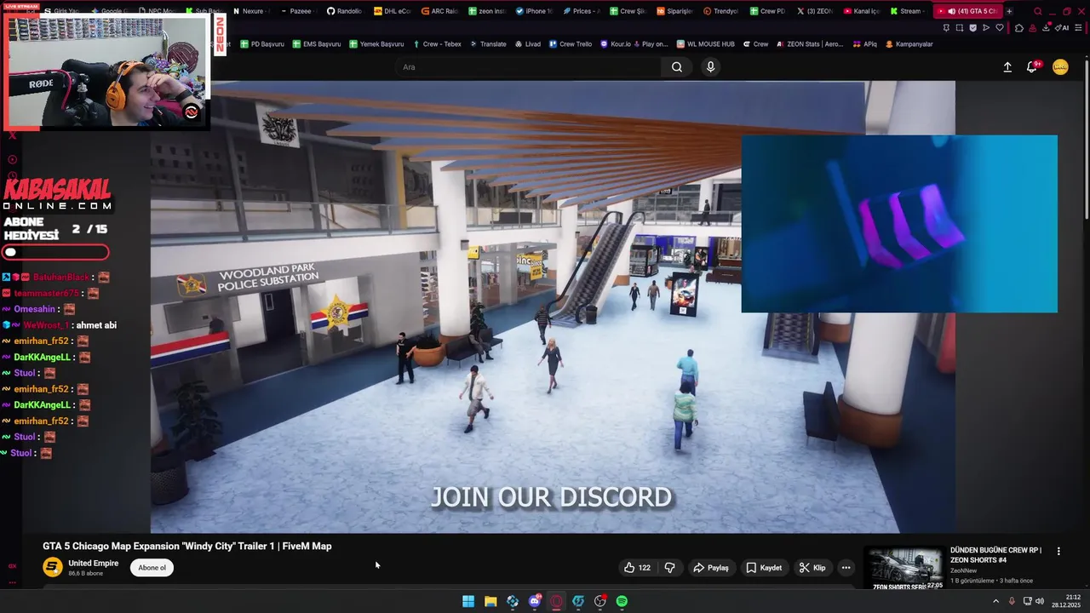Create a clip with the Klip button

click(812, 568)
